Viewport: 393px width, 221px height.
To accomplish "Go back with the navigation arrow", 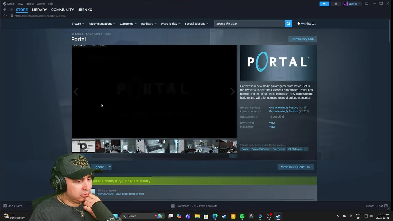I will point(5,10).
